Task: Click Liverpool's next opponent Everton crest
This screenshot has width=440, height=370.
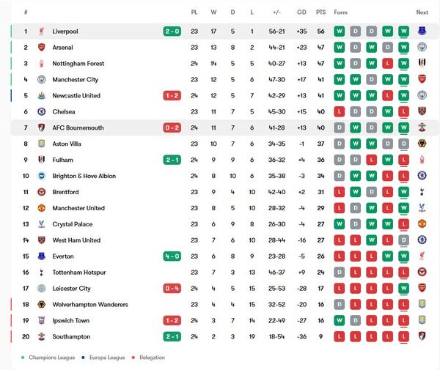Action: click(x=422, y=32)
